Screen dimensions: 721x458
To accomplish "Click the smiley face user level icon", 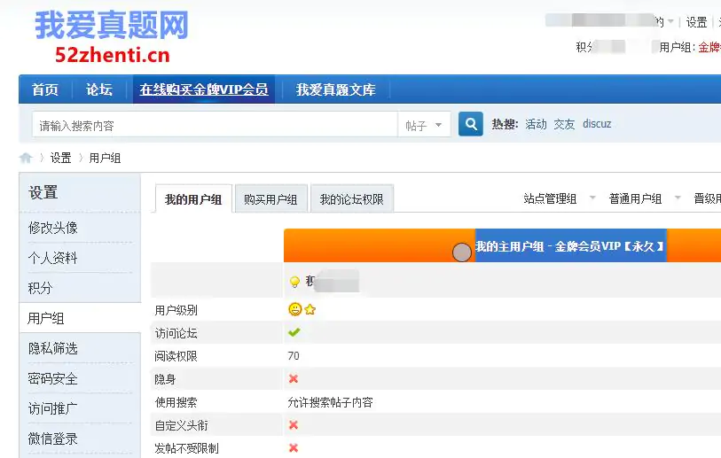I will pos(294,309).
